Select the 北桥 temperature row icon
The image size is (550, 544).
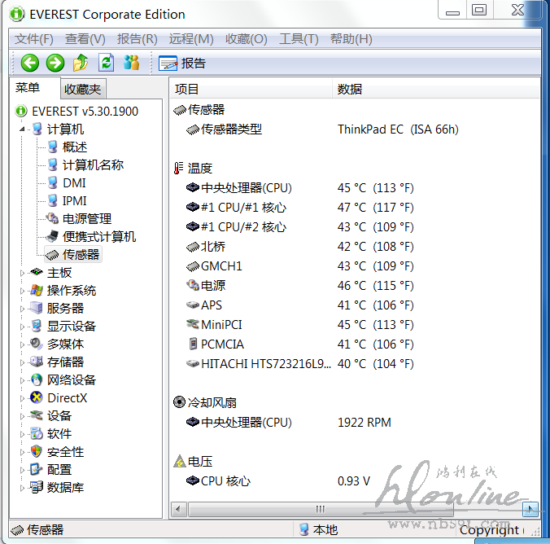point(193,247)
